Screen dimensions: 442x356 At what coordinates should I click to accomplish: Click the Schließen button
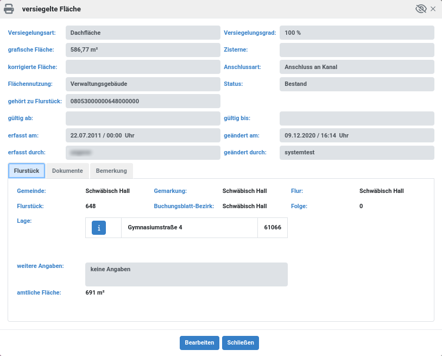(x=241, y=343)
